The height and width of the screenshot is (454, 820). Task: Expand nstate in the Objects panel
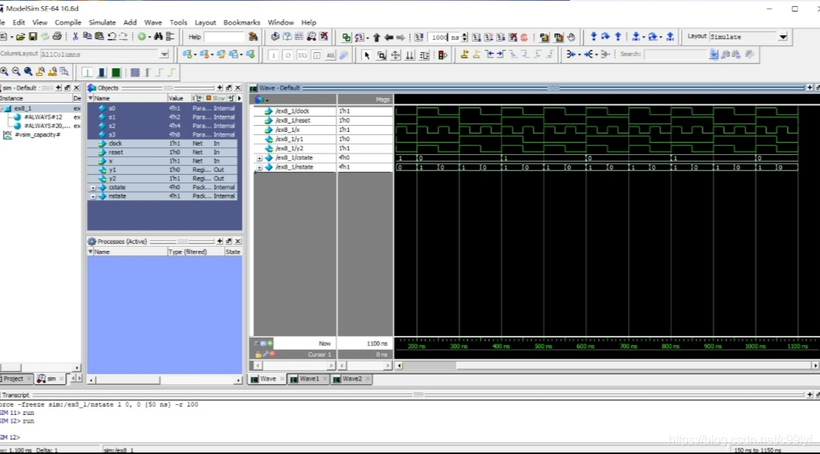93,196
